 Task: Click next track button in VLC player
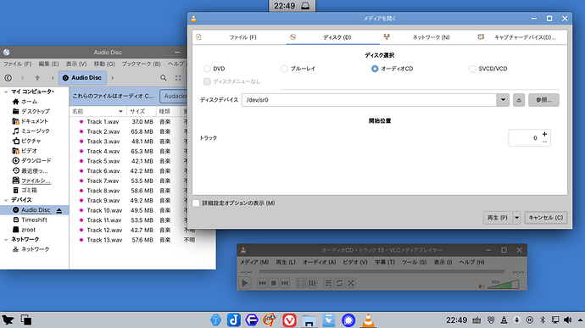285,283
